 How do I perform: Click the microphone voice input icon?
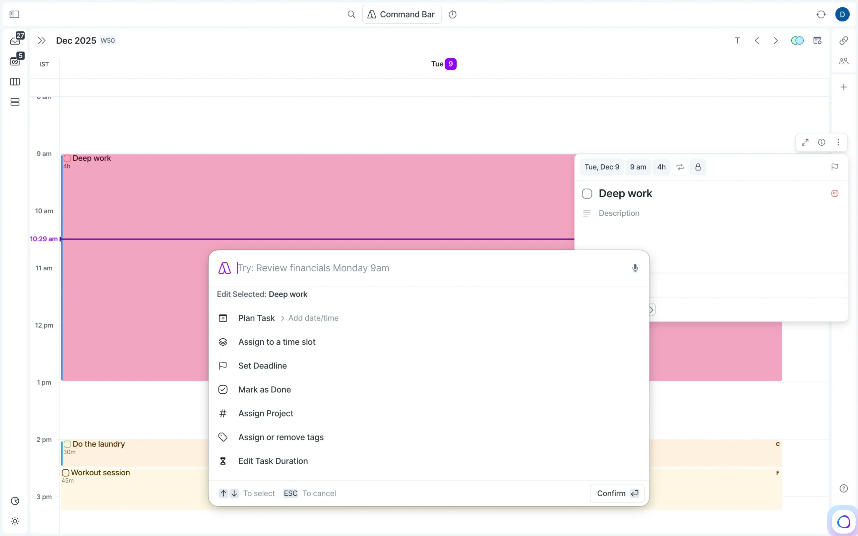[x=635, y=268]
